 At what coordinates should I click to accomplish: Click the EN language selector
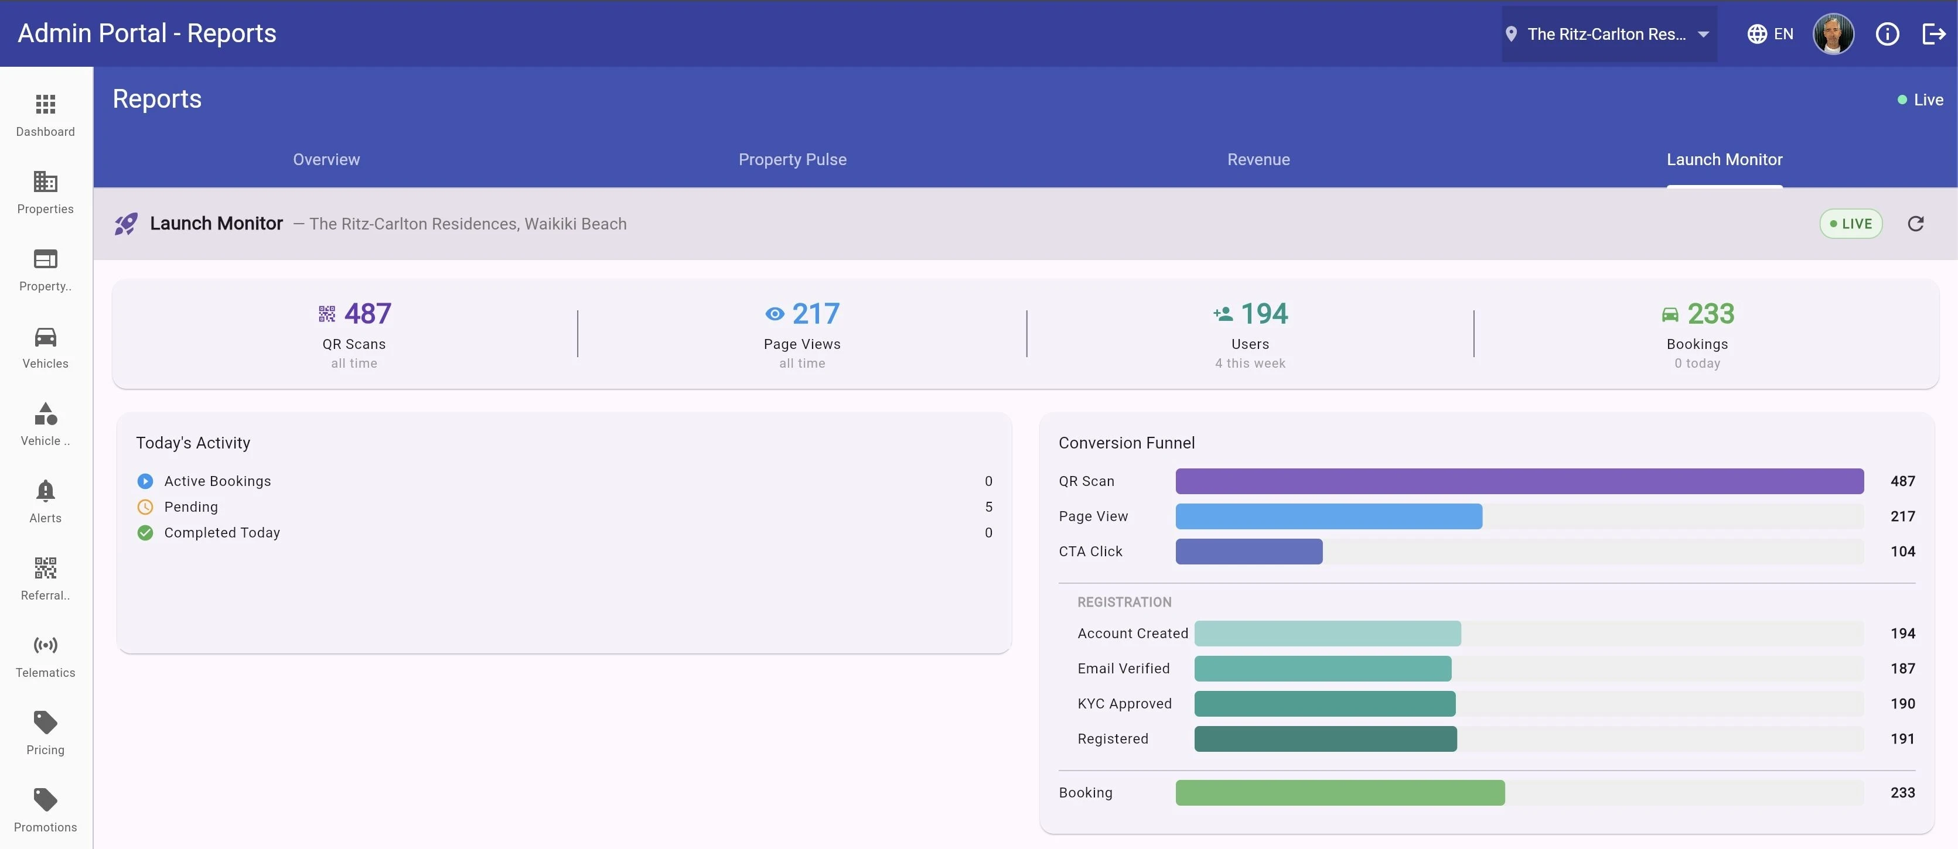[1783, 34]
